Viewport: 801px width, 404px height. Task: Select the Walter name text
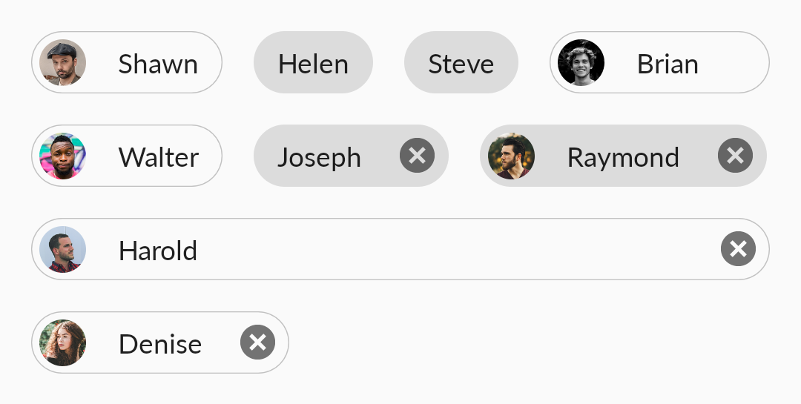[x=159, y=157]
